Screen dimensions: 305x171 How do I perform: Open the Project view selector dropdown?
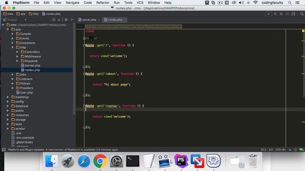(25, 20)
